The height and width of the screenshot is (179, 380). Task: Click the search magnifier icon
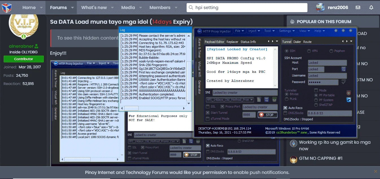191,8
